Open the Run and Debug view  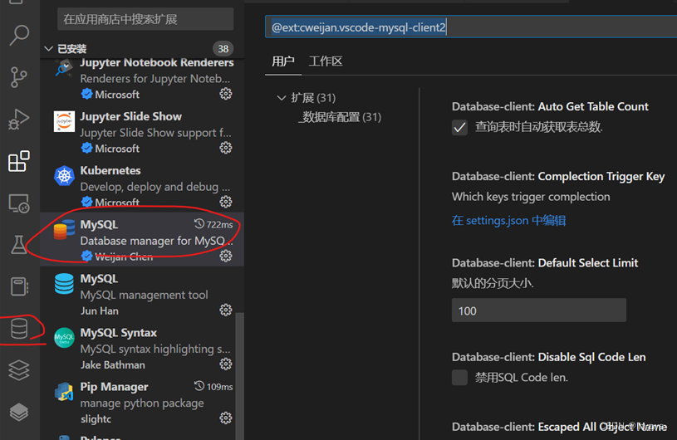click(x=19, y=119)
